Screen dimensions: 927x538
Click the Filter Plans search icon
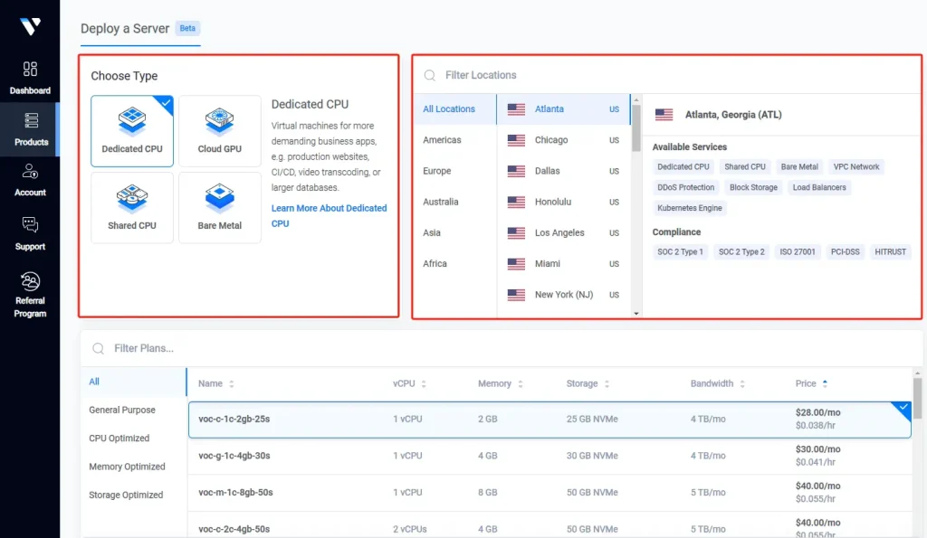(98, 348)
